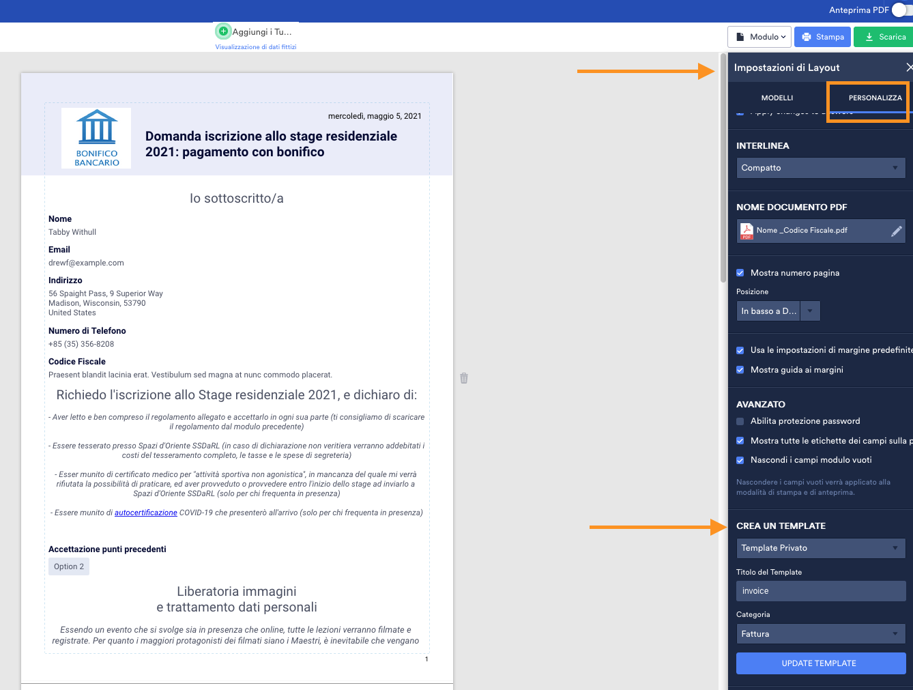This screenshot has height=690, width=913.
Task: Open the Categoria dropdown showing Fattura
Action: [820, 633]
